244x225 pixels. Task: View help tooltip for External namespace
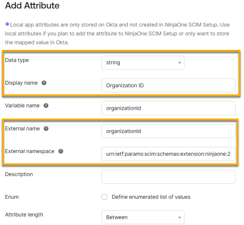click(x=60, y=151)
